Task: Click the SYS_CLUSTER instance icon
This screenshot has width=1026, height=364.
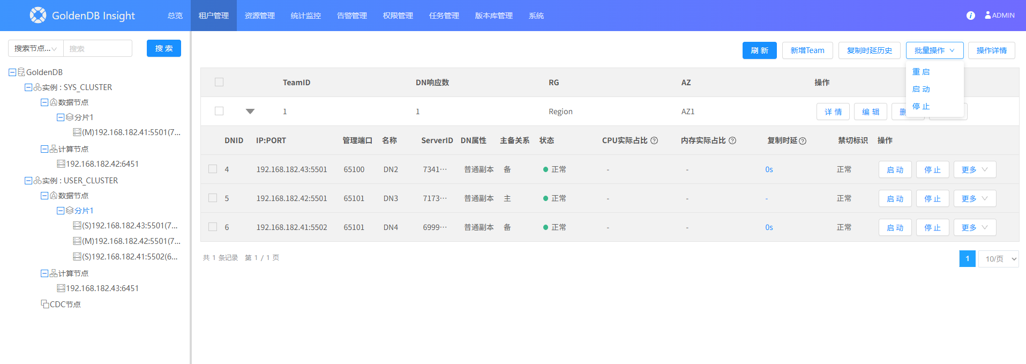Action: click(x=38, y=87)
